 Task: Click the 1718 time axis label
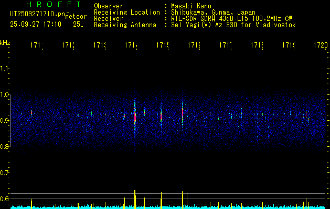(x=257, y=45)
